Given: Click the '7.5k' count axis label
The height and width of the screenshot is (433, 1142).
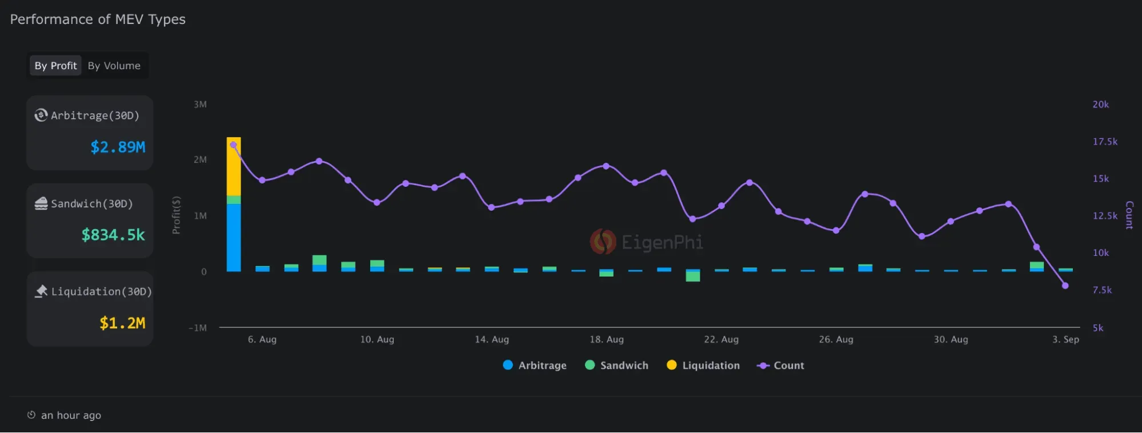Looking at the screenshot, I should point(1103,290).
